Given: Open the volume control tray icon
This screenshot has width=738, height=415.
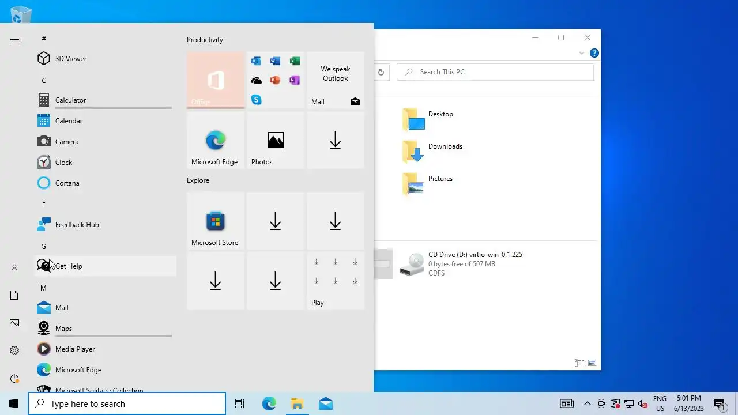Looking at the screenshot, I should (643, 403).
